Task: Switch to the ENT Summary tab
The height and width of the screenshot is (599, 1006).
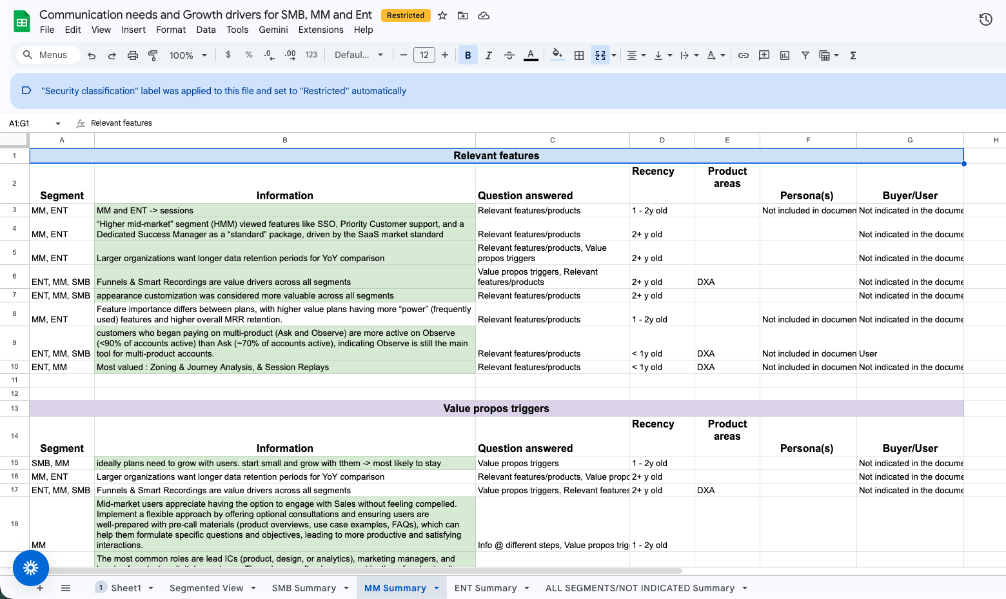Action: click(486, 588)
